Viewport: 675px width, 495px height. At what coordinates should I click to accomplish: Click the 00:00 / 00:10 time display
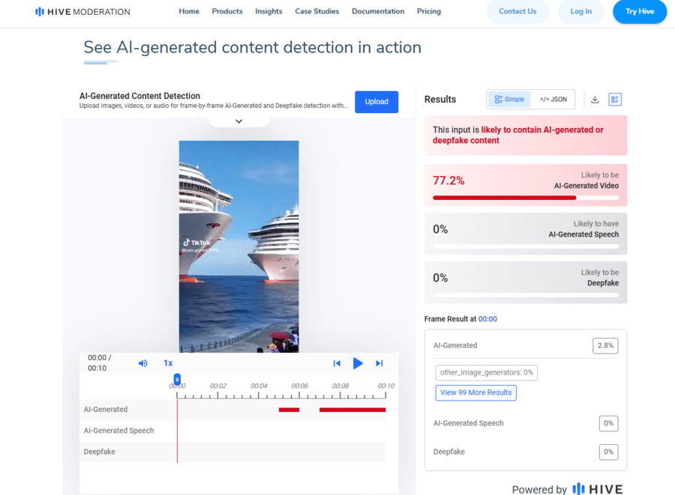point(100,363)
